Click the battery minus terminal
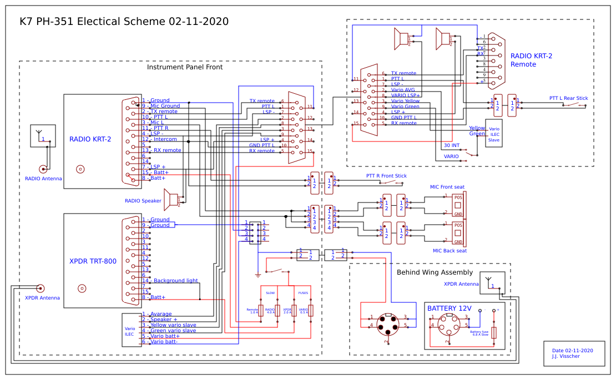The image size is (616, 380). (x=479, y=311)
